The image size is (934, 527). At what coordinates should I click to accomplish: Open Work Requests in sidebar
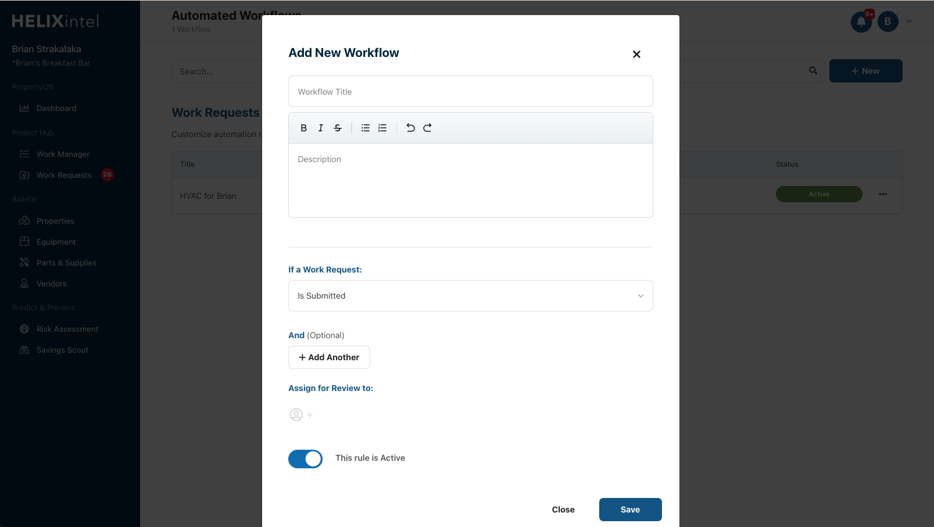click(x=64, y=175)
